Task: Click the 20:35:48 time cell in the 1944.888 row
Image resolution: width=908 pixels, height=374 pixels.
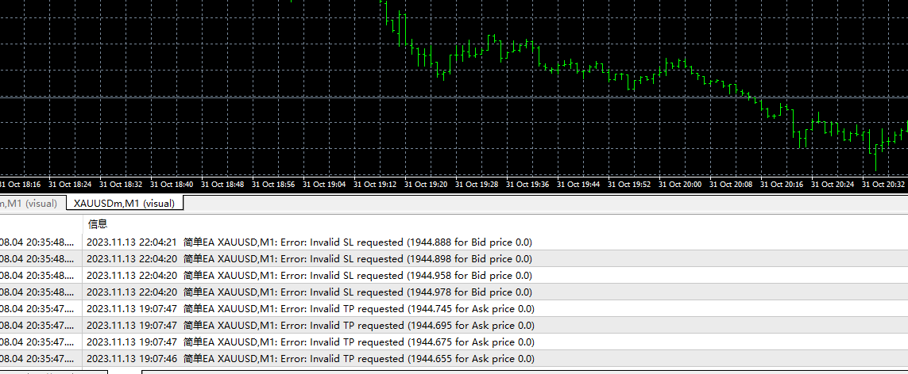Action: point(37,242)
